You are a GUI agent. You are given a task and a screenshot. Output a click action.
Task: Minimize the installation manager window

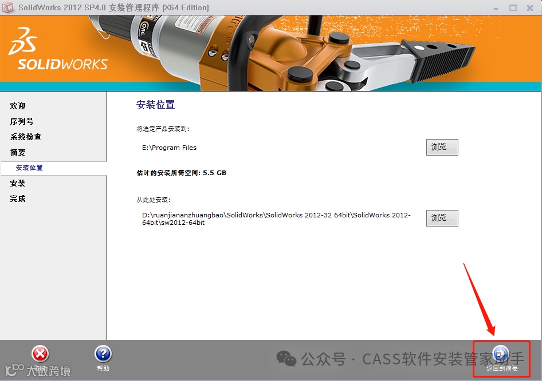tap(496, 8)
